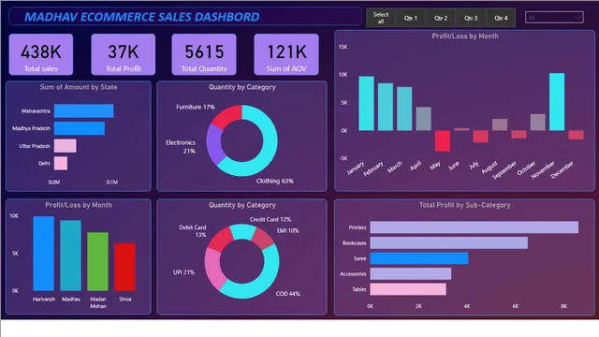
Task: Click the Total Profit by Sub-Category title
Action: (x=464, y=205)
